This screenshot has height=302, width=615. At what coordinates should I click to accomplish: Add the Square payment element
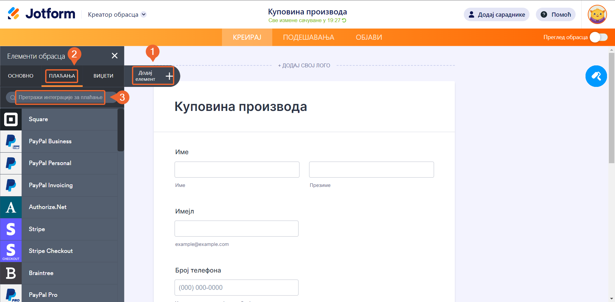[x=59, y=119]
